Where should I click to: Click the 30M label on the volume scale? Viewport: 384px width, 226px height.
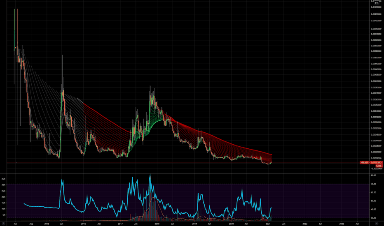point(3,185)
